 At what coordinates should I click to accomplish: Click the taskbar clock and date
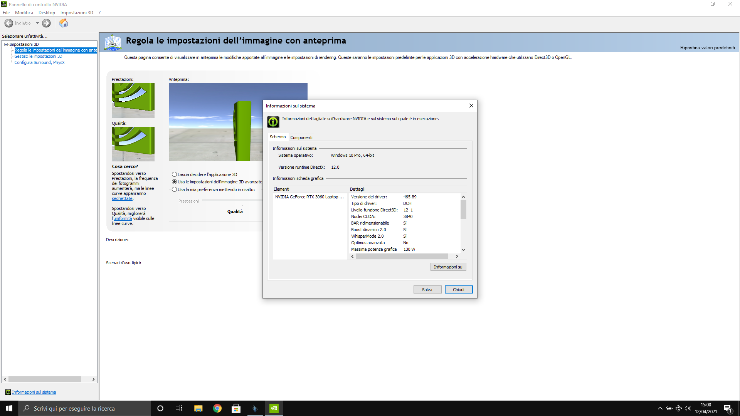click(706, 408)
